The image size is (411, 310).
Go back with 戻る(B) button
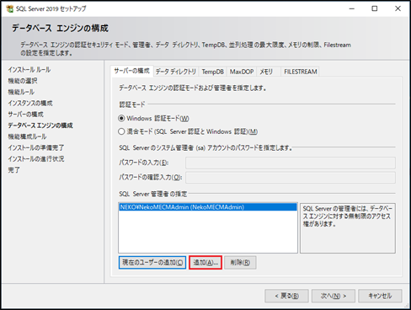tap(286, 296)
